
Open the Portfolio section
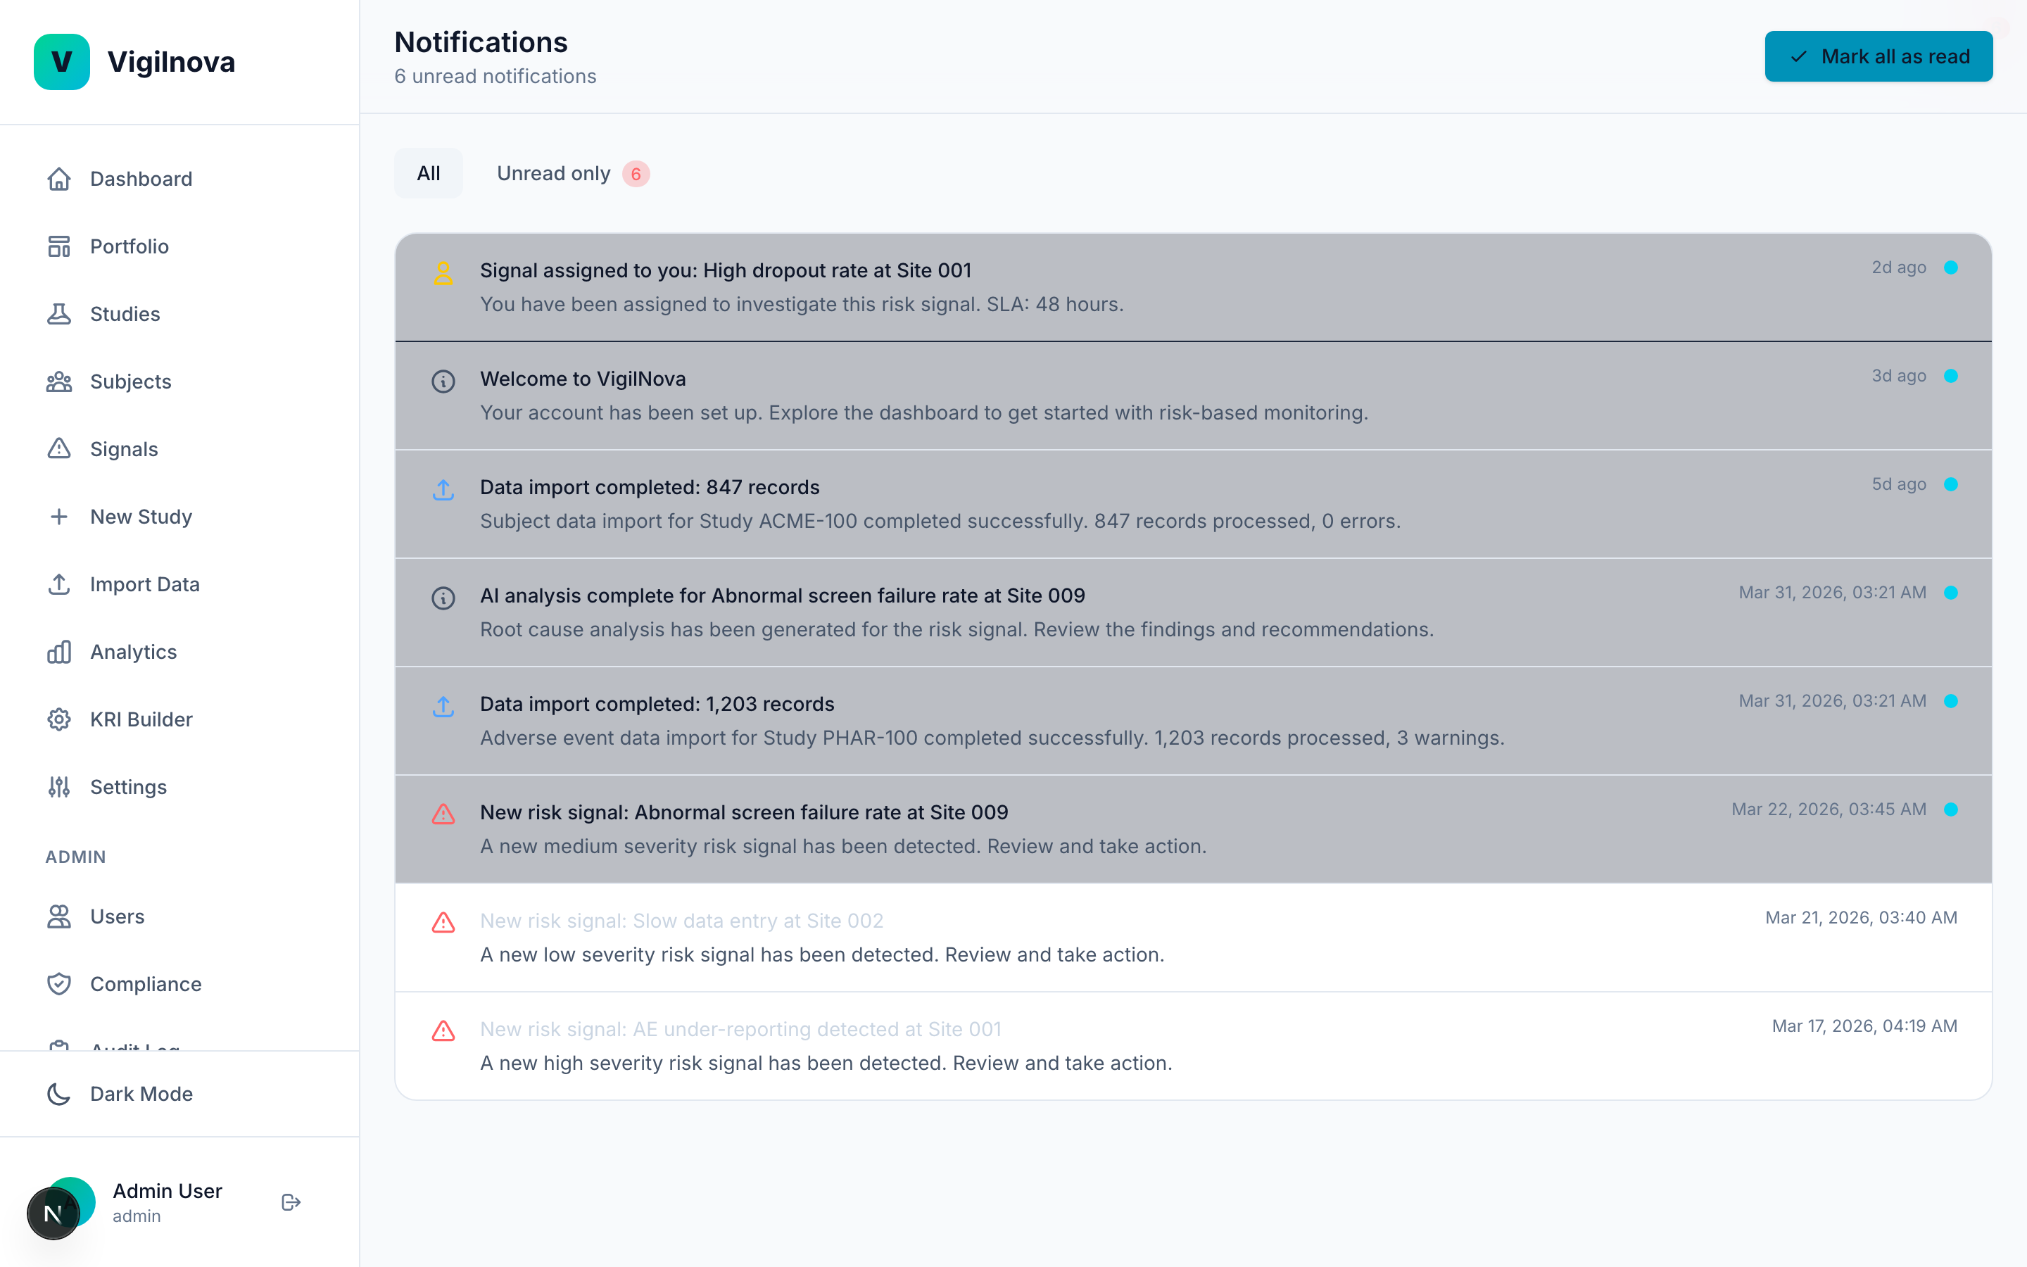[129, 246]
